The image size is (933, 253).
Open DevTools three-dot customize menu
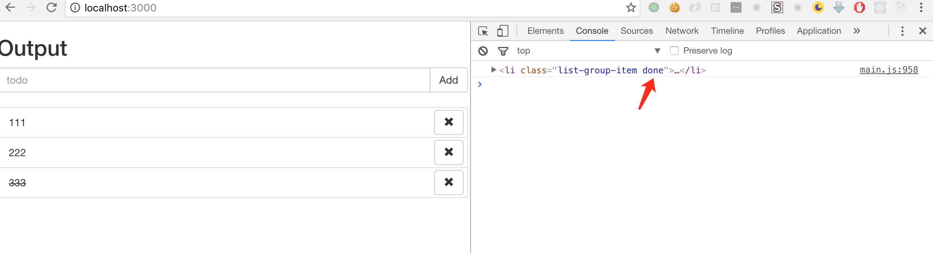click(x=902, y=31)
